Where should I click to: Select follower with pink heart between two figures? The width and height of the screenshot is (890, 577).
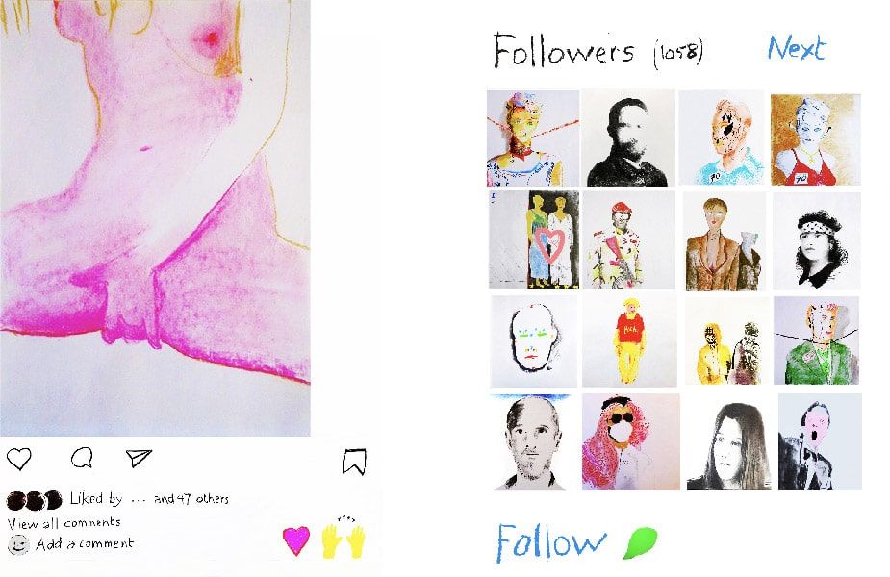[x=534, y=239]
